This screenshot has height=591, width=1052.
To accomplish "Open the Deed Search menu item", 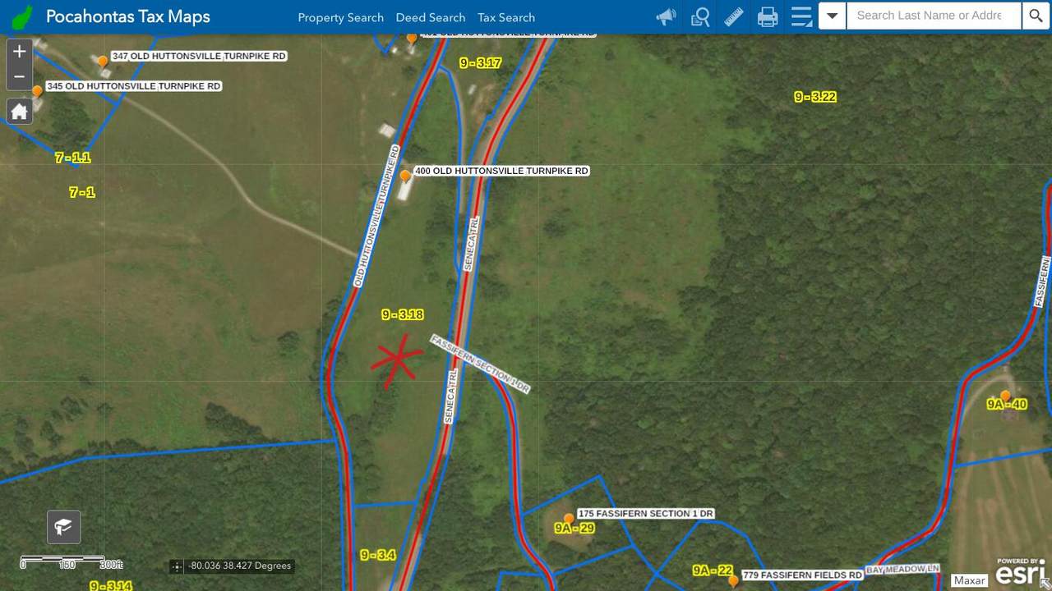I will pyautogui.click(x=431, y=17).
